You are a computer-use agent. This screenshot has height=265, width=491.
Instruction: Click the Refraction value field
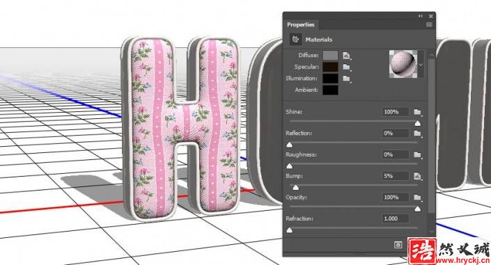coord(395,218)
